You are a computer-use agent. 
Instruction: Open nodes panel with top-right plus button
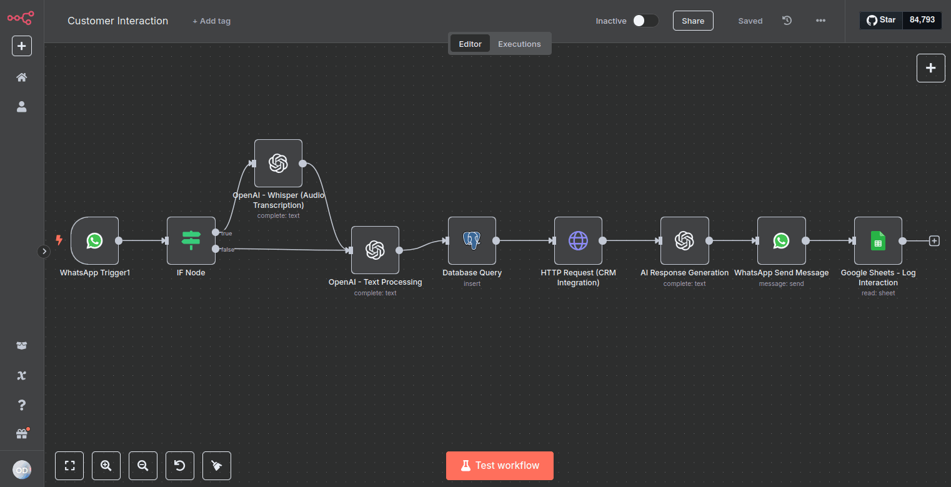pos(931,68)
